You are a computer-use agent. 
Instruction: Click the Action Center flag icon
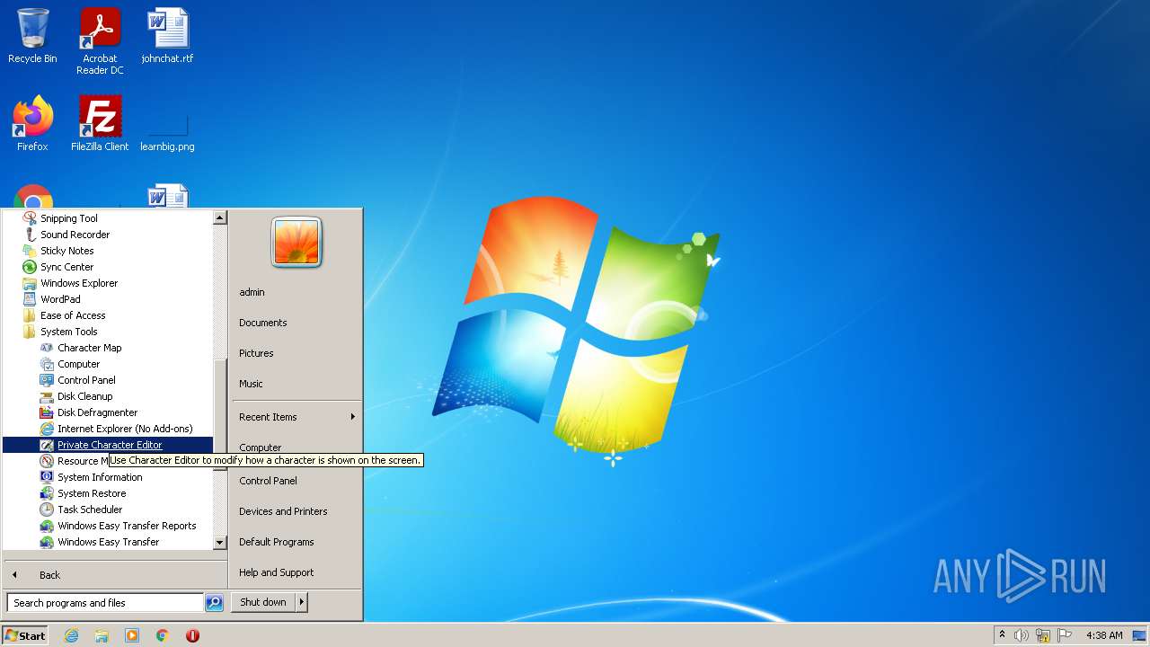point(1065,635)
